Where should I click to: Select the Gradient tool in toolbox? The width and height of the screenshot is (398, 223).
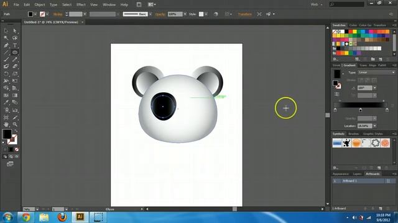point(15,95)
